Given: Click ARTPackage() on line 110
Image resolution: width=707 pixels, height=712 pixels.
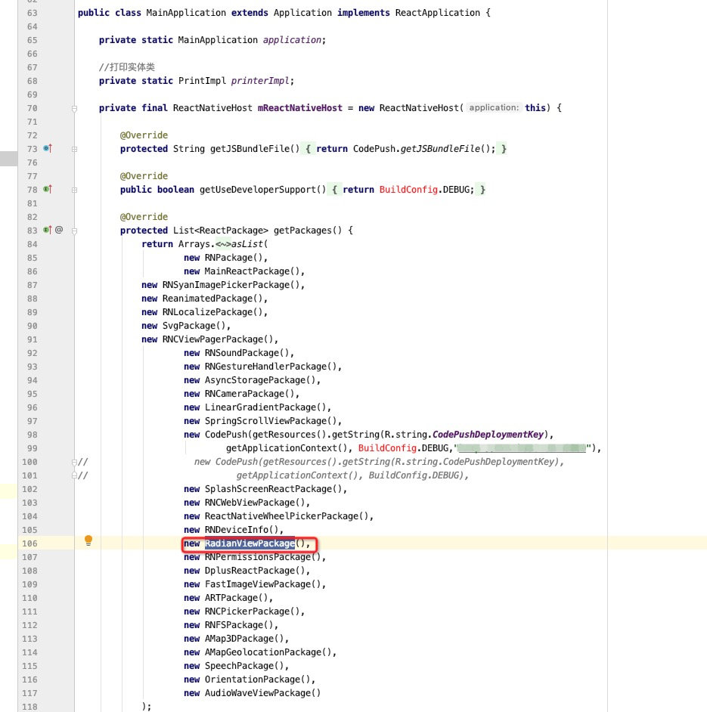Looking at the screenshot, I should point(236,598).
